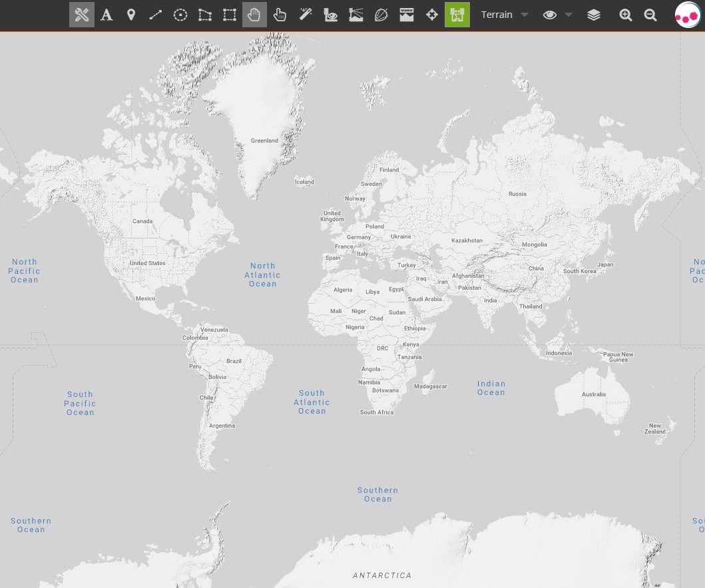The height and width of the screenshot is (588, 705).
Task: Click the green castle icon
Action: tap(457, 15)
